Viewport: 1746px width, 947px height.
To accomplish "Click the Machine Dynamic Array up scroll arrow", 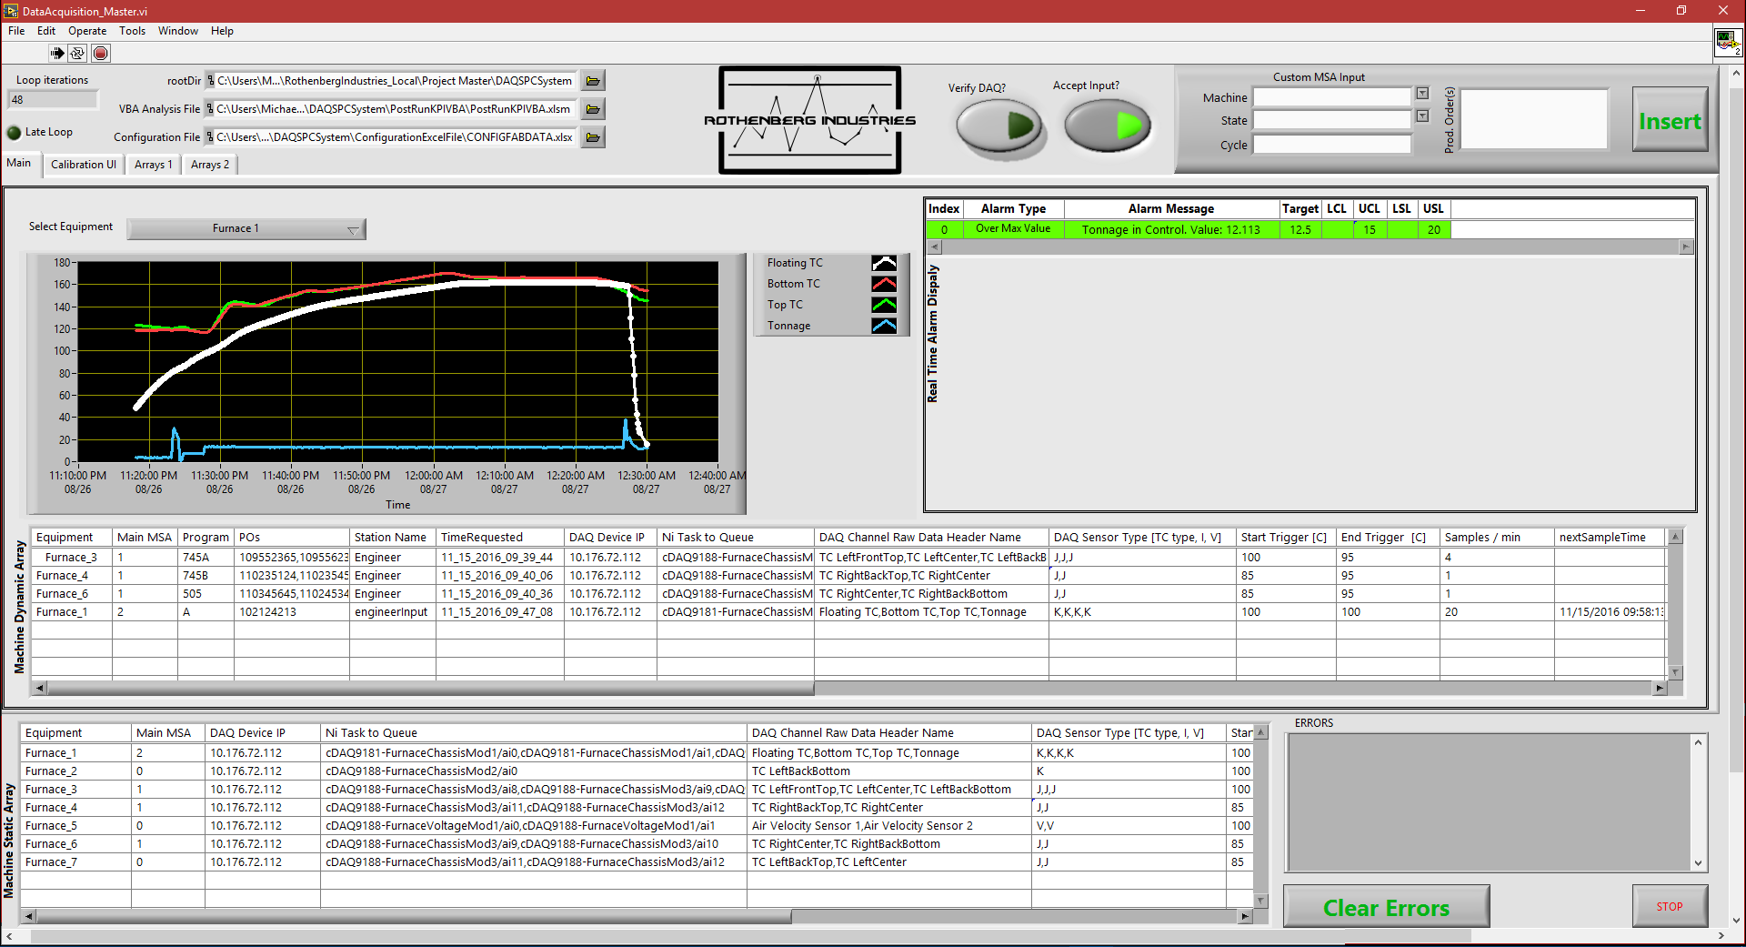I will coord(1675,537).
